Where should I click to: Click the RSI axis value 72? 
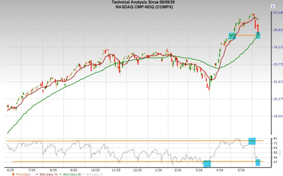tap(275, 143)
